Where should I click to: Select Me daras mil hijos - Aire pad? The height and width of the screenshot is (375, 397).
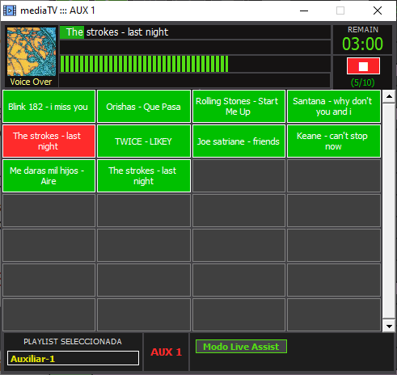pyautogui.click(x=49, y=176)
